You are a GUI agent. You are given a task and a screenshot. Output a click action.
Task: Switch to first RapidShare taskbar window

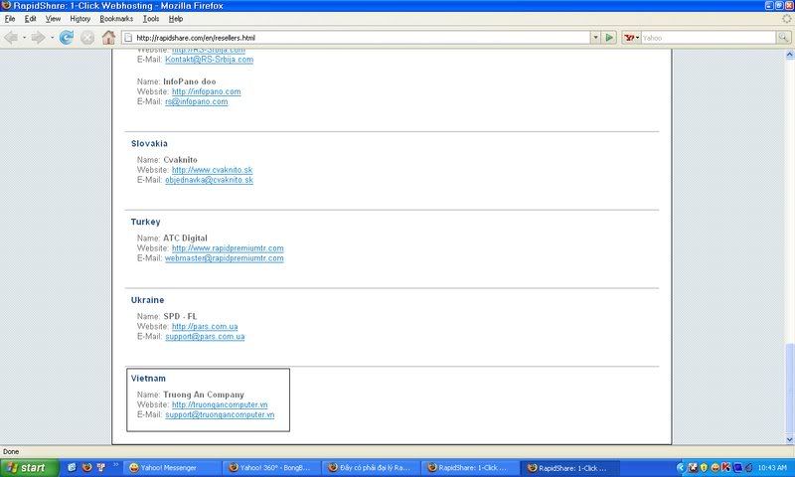[470, 468]
